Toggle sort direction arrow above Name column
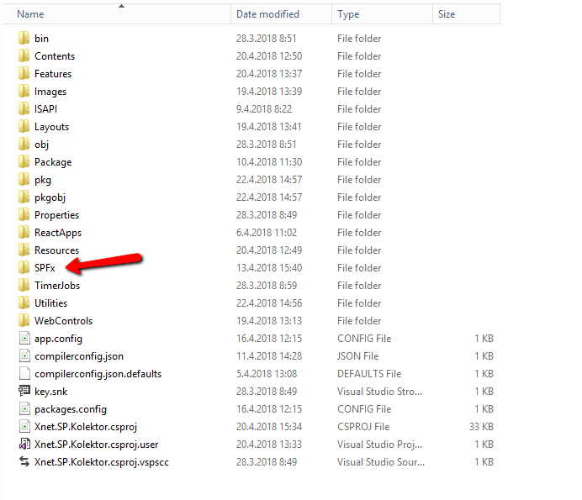Screen dimensions: 582x500 click(122, 6)
